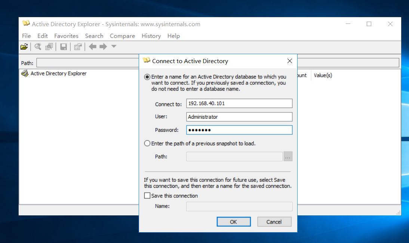Click the User field containing Administrator
This screenshot has height=243, width=409.
point(239,117)
